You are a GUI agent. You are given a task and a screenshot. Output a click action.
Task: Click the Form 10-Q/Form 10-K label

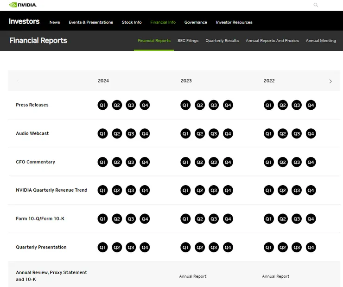[40, 218]
